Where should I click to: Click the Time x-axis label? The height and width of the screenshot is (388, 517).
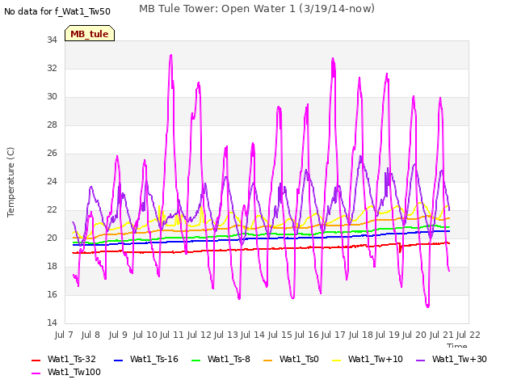[x=456, y=345]
